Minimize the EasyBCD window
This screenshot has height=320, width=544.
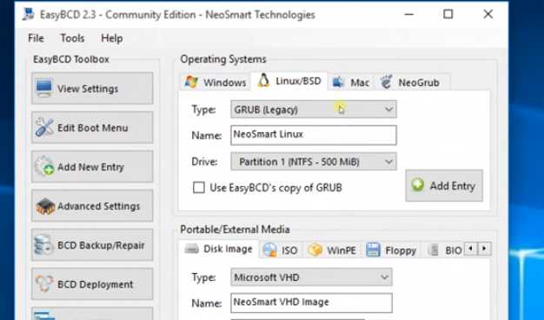[x=409, y=15]
